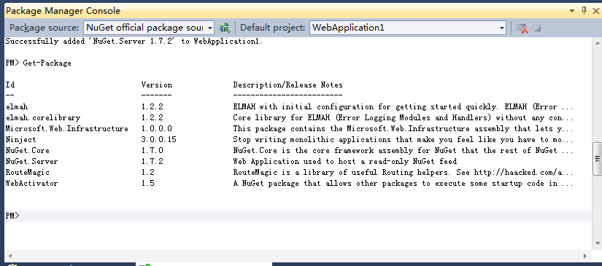Stop the running command
Image resolution: width=602 pixels, height=266 pixels.
538,28
